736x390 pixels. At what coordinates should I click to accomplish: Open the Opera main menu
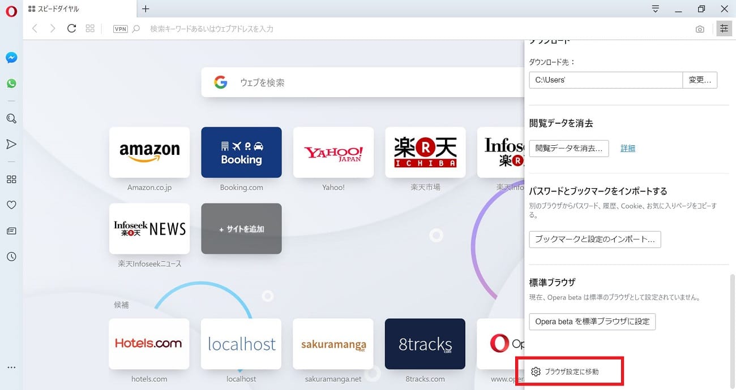click(11, 11)
